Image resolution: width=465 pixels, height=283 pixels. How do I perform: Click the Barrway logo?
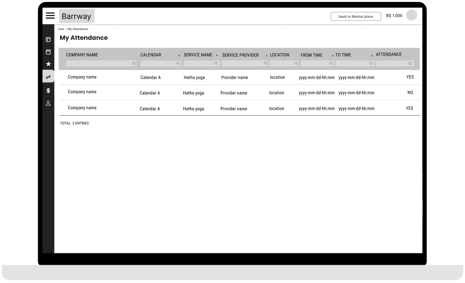click(x=77, y=16)
